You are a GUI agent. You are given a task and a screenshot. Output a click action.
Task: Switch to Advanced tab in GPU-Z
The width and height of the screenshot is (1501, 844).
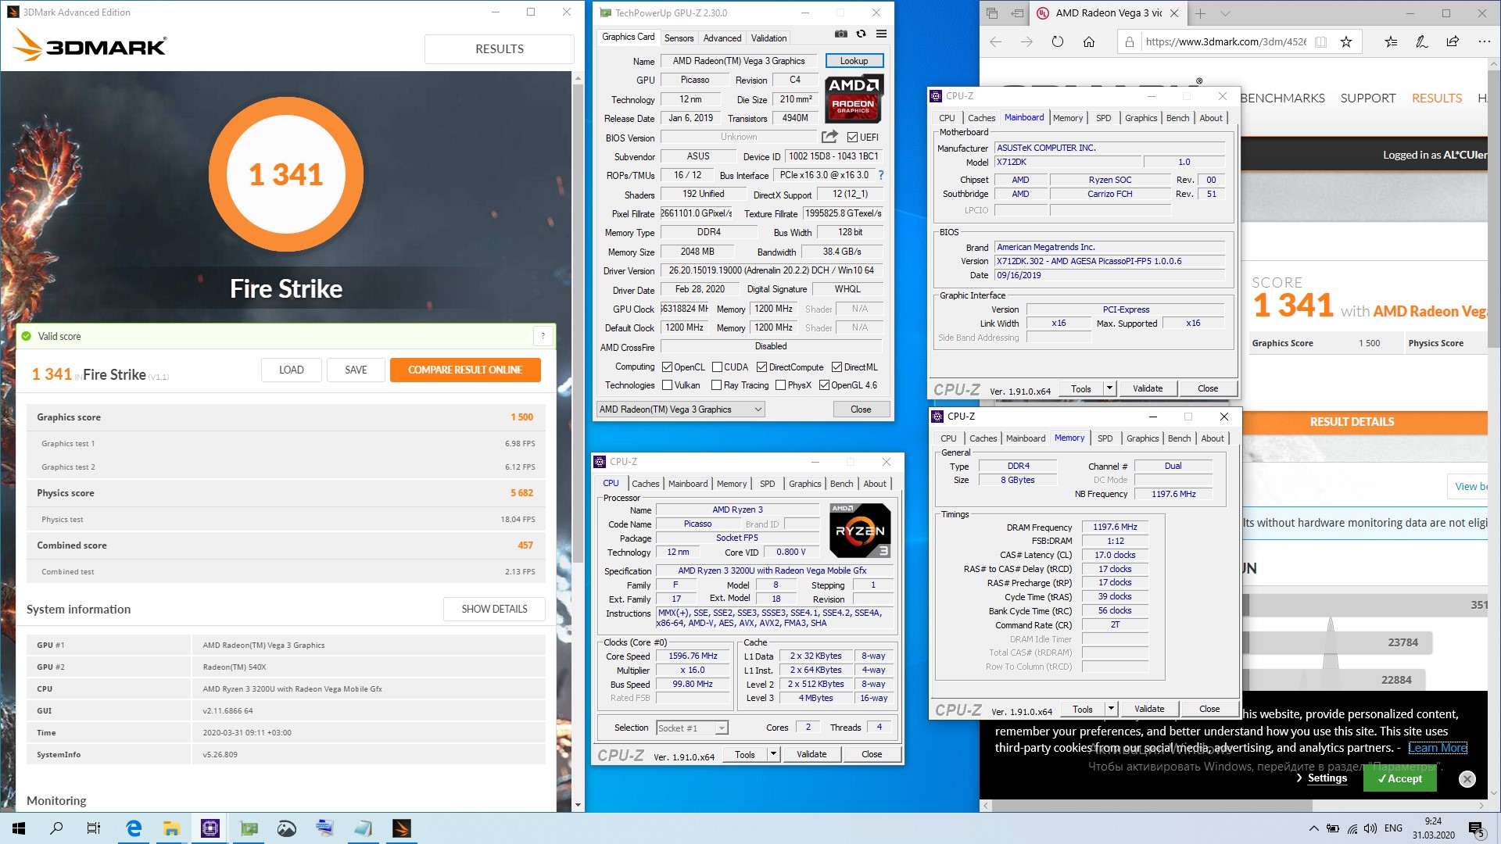pos(722,38)
